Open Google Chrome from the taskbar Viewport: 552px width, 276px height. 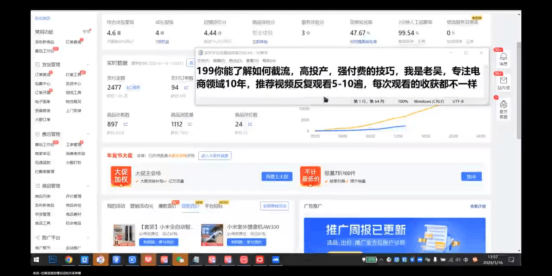(x=69, y=260)
